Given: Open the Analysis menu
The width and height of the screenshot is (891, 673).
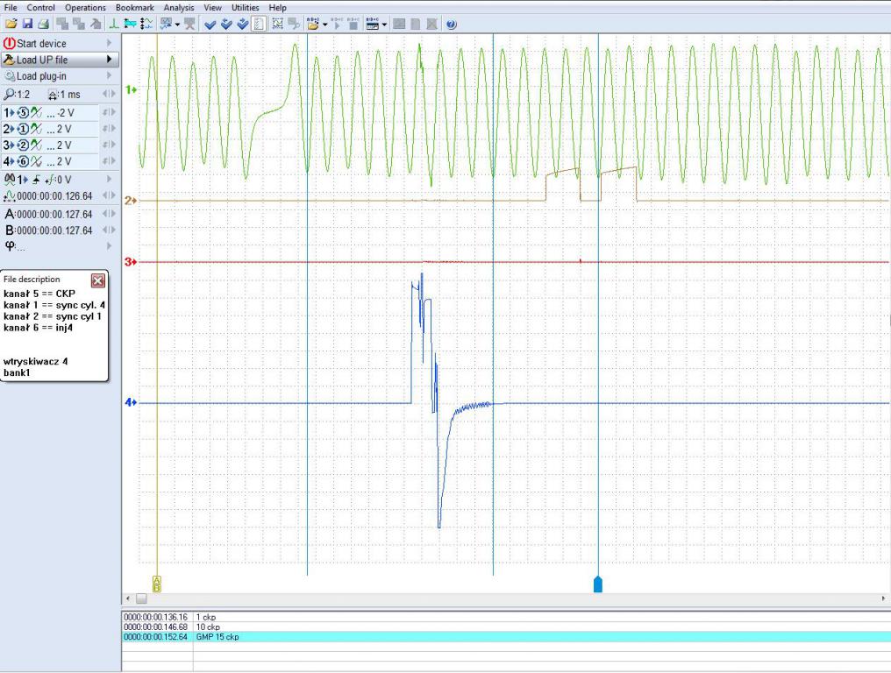Looking at the screenshot, I should click(x=178, y=7).
